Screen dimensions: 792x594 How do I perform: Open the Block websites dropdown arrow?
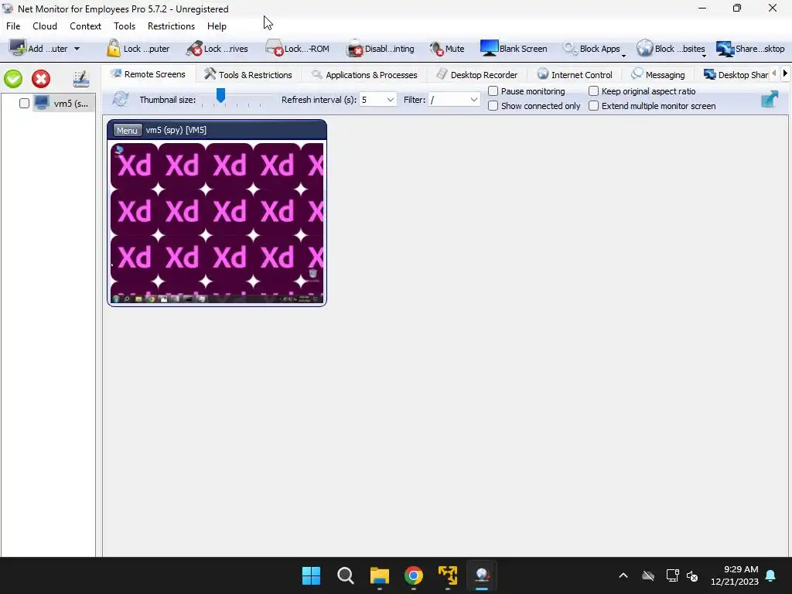point(704,55)
